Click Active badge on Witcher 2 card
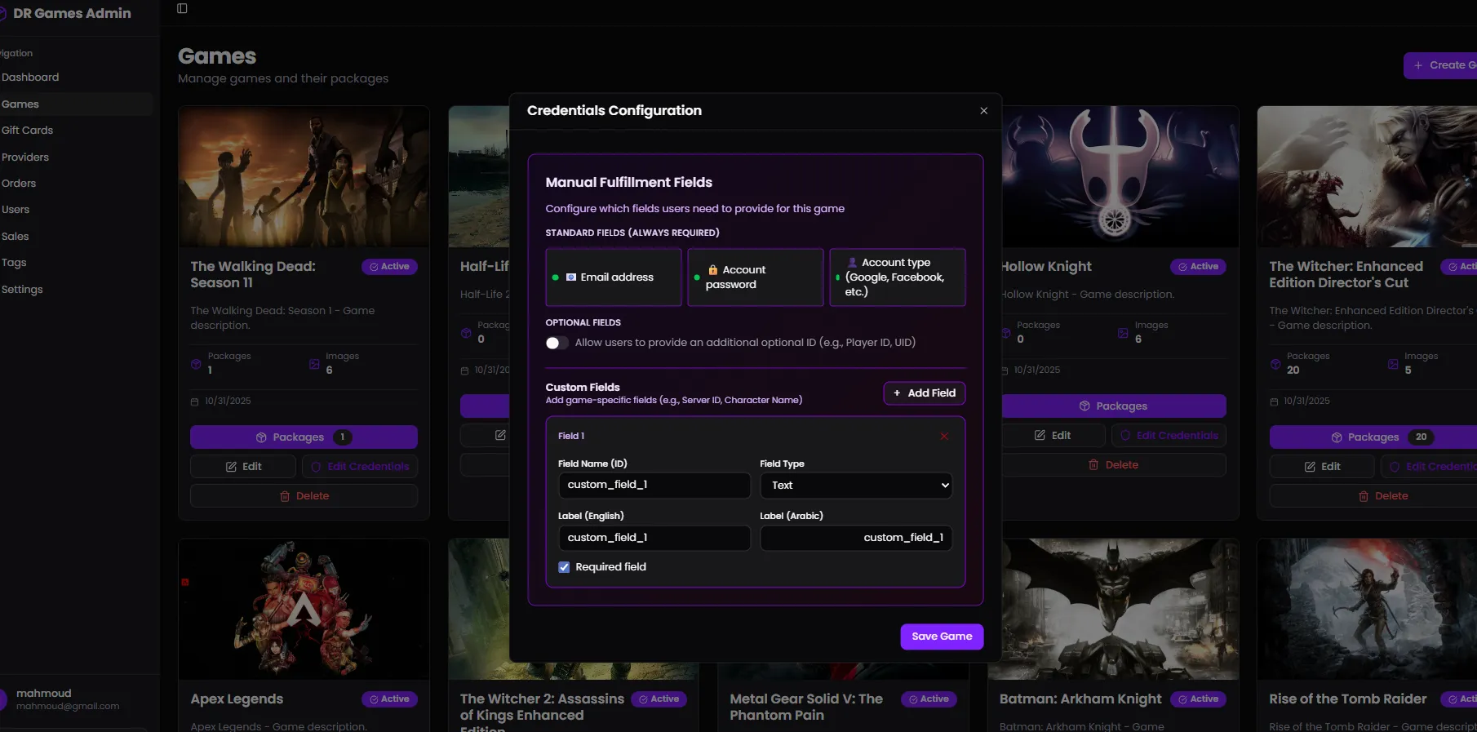 click(659, 699)
